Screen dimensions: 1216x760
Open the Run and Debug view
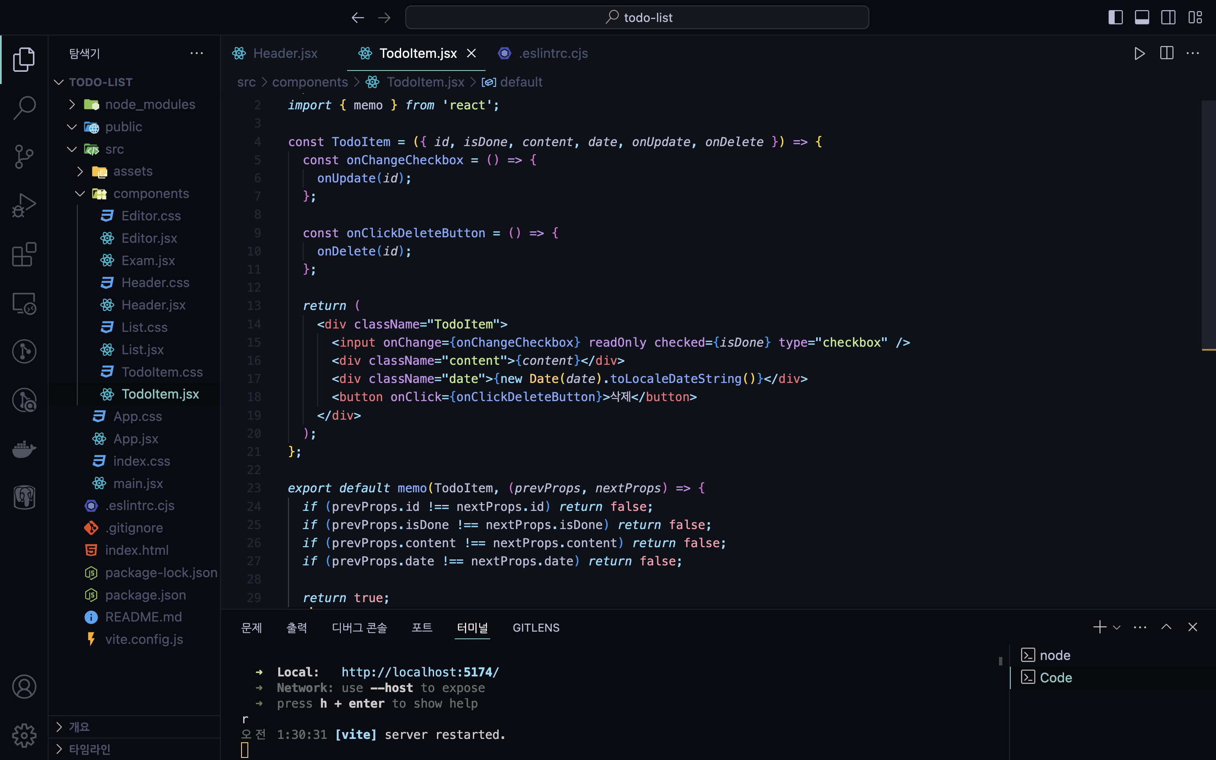click(x=24, y=205)
